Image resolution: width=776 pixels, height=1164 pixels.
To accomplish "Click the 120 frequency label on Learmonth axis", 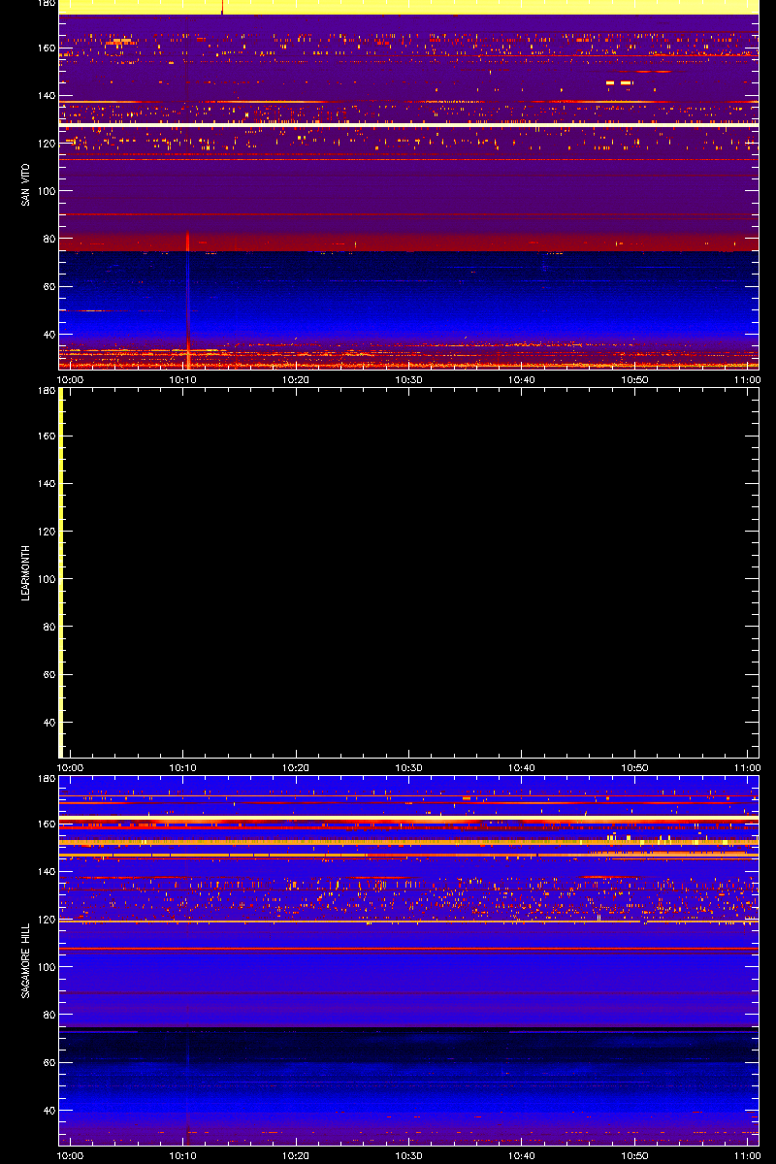I will pos(45,532).
